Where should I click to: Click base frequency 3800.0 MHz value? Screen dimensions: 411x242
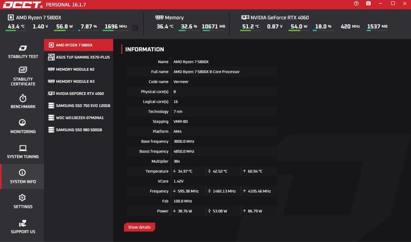point(184,141)
